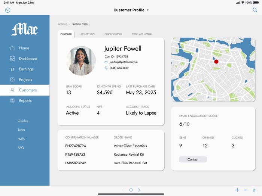
Task: Click Sent count 9
Action: coord(181,146)
